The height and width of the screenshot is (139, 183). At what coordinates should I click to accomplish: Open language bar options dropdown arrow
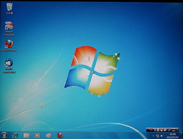pos(177,131)
